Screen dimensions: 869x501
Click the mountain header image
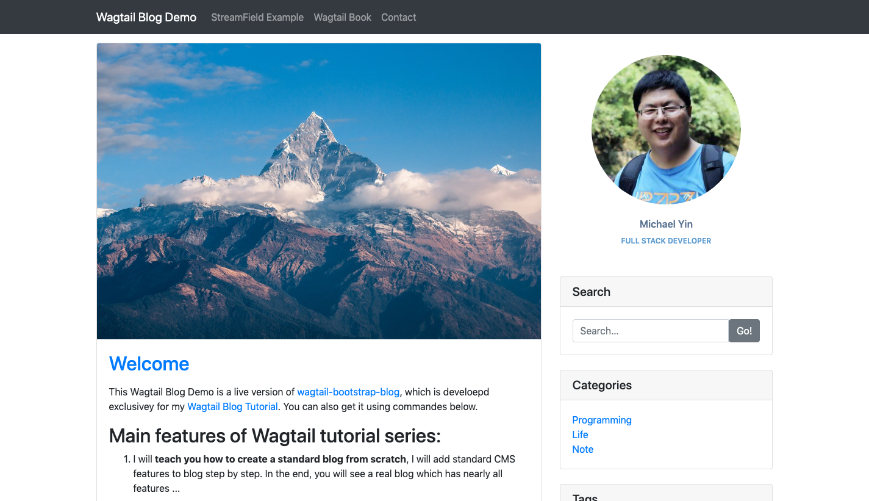point(319,191)
